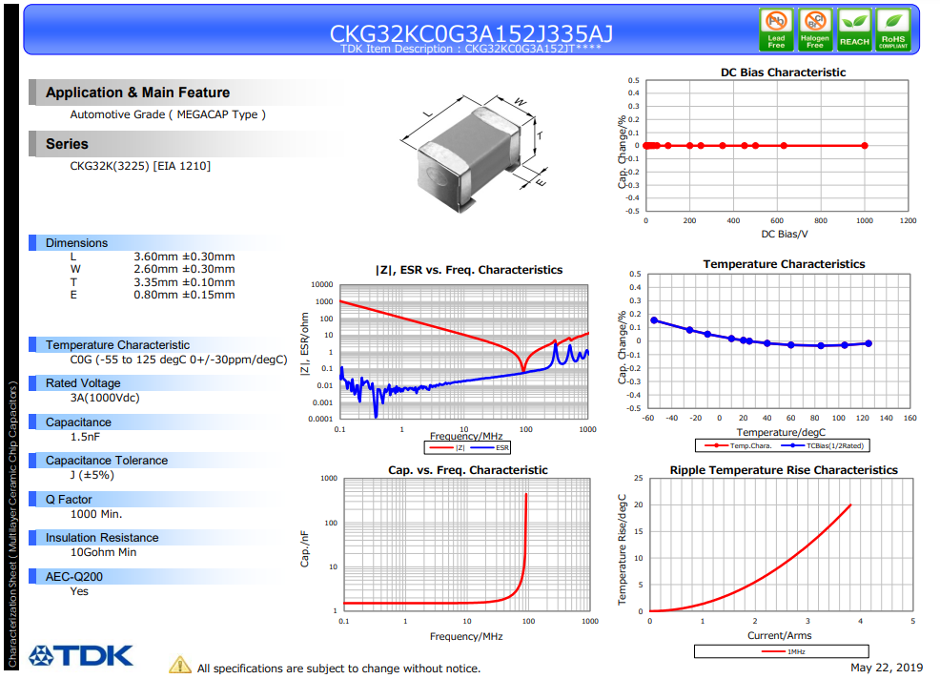This screenshot has height=679, width=940.
Task: Click Frequency/MHz label under the Cap. vs. Freq. chart
Action: point(466,636)
